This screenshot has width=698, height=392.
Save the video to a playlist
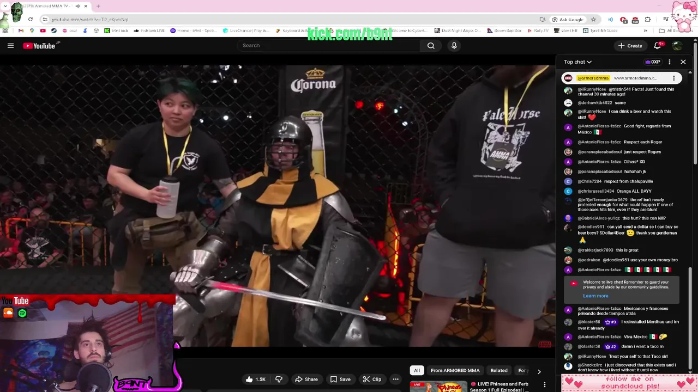click(x=340, y=379)
